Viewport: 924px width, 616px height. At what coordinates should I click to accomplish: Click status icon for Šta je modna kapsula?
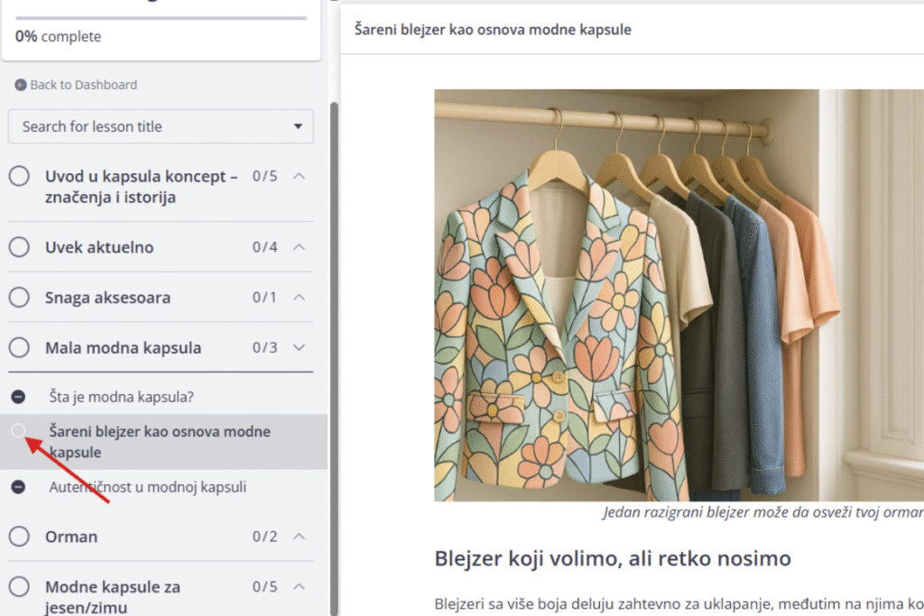coord(18,397)
